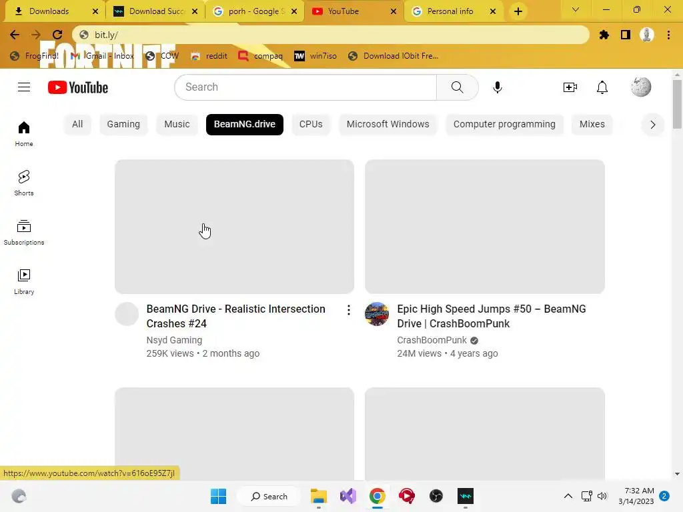The height and width of the screenshot is (512, 683).
Task: Open Gmail - Inbox bookmark
Action: (102, 56)
